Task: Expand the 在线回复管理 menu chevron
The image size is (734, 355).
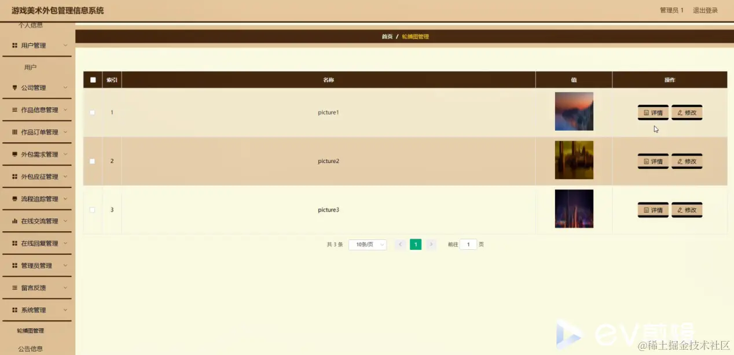Action: pyautogui.click(x=65, y=243)
